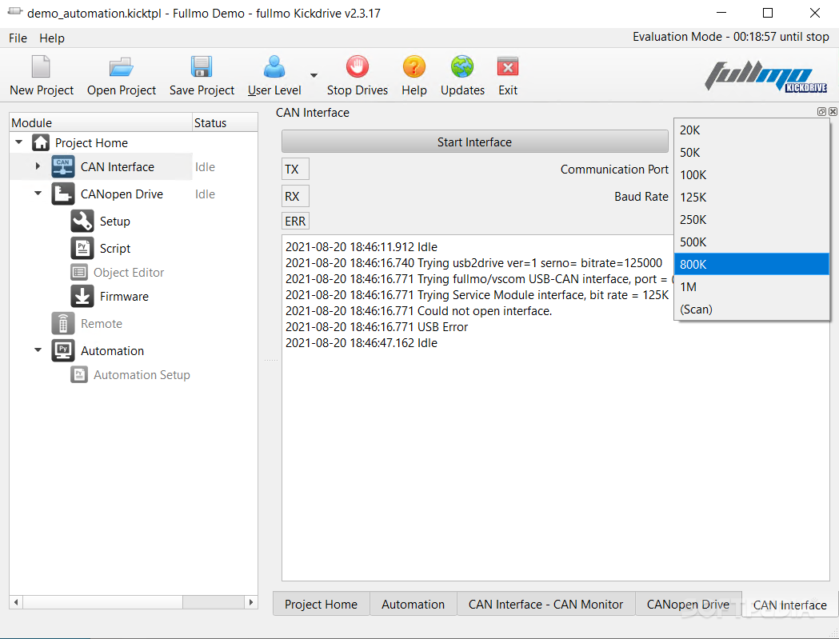This screenshot has width=839, height=639.
Task: Click the Object Editor icon
Action: point(79,273)
